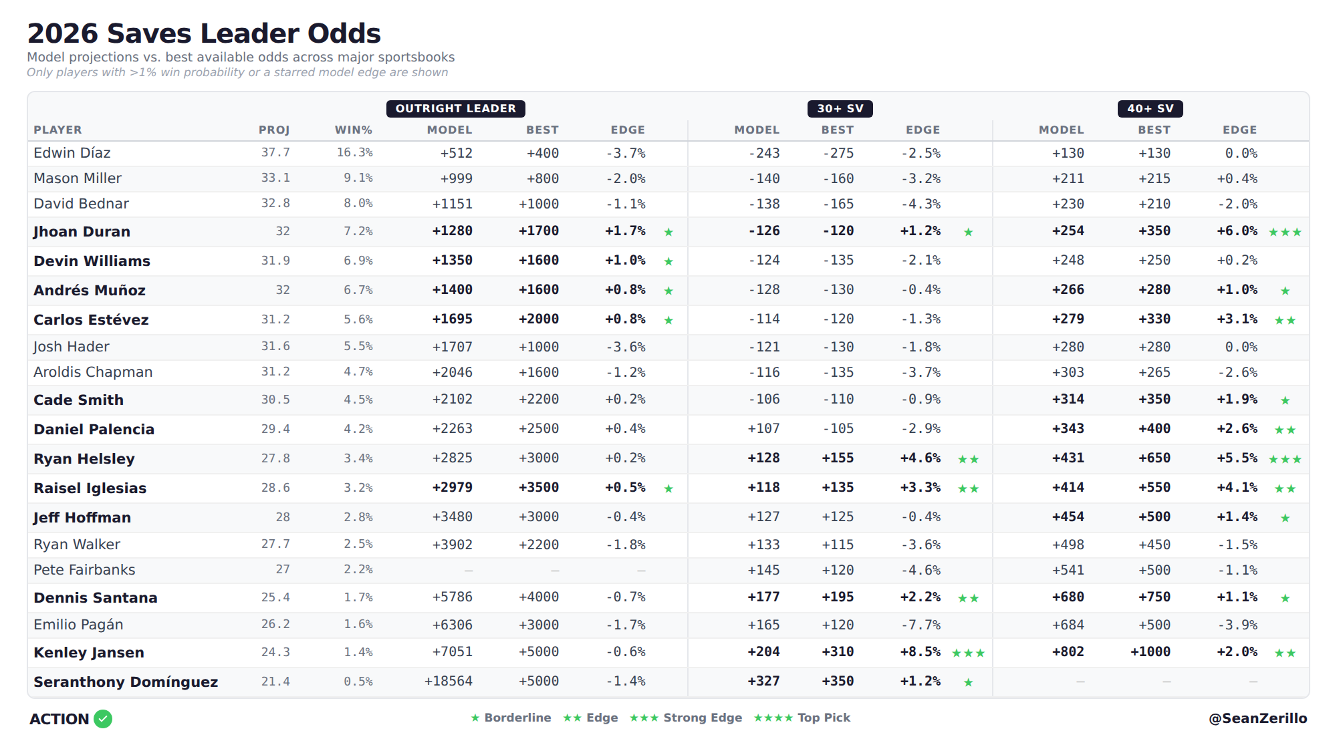Click the @SeanZerillo handle
Viewport: 1337px width, 747px height.
(x=1257, y=718)
